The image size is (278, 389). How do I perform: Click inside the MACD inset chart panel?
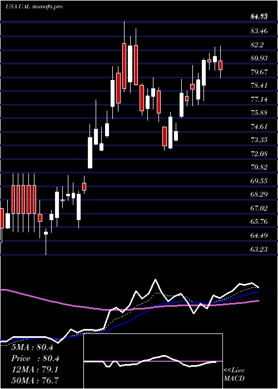tap(153, 361)
